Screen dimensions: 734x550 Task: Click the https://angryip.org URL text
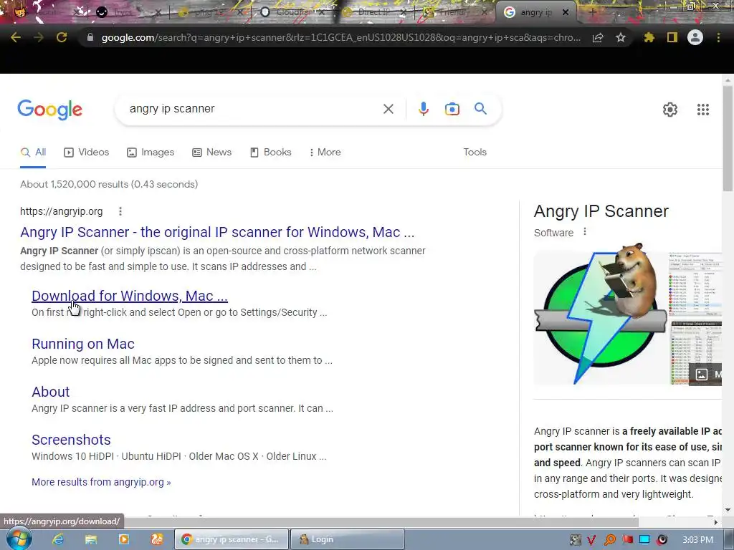pyautogui.click(x=62, y=211)
